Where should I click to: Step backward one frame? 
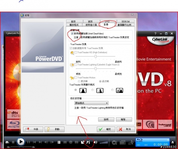click(46, 142)
